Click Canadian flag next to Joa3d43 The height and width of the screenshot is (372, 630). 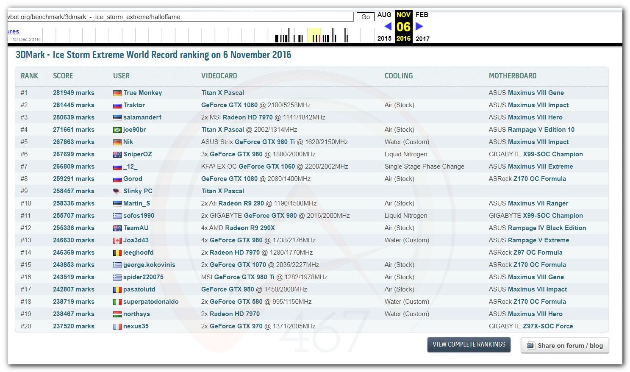coord(117,241)
